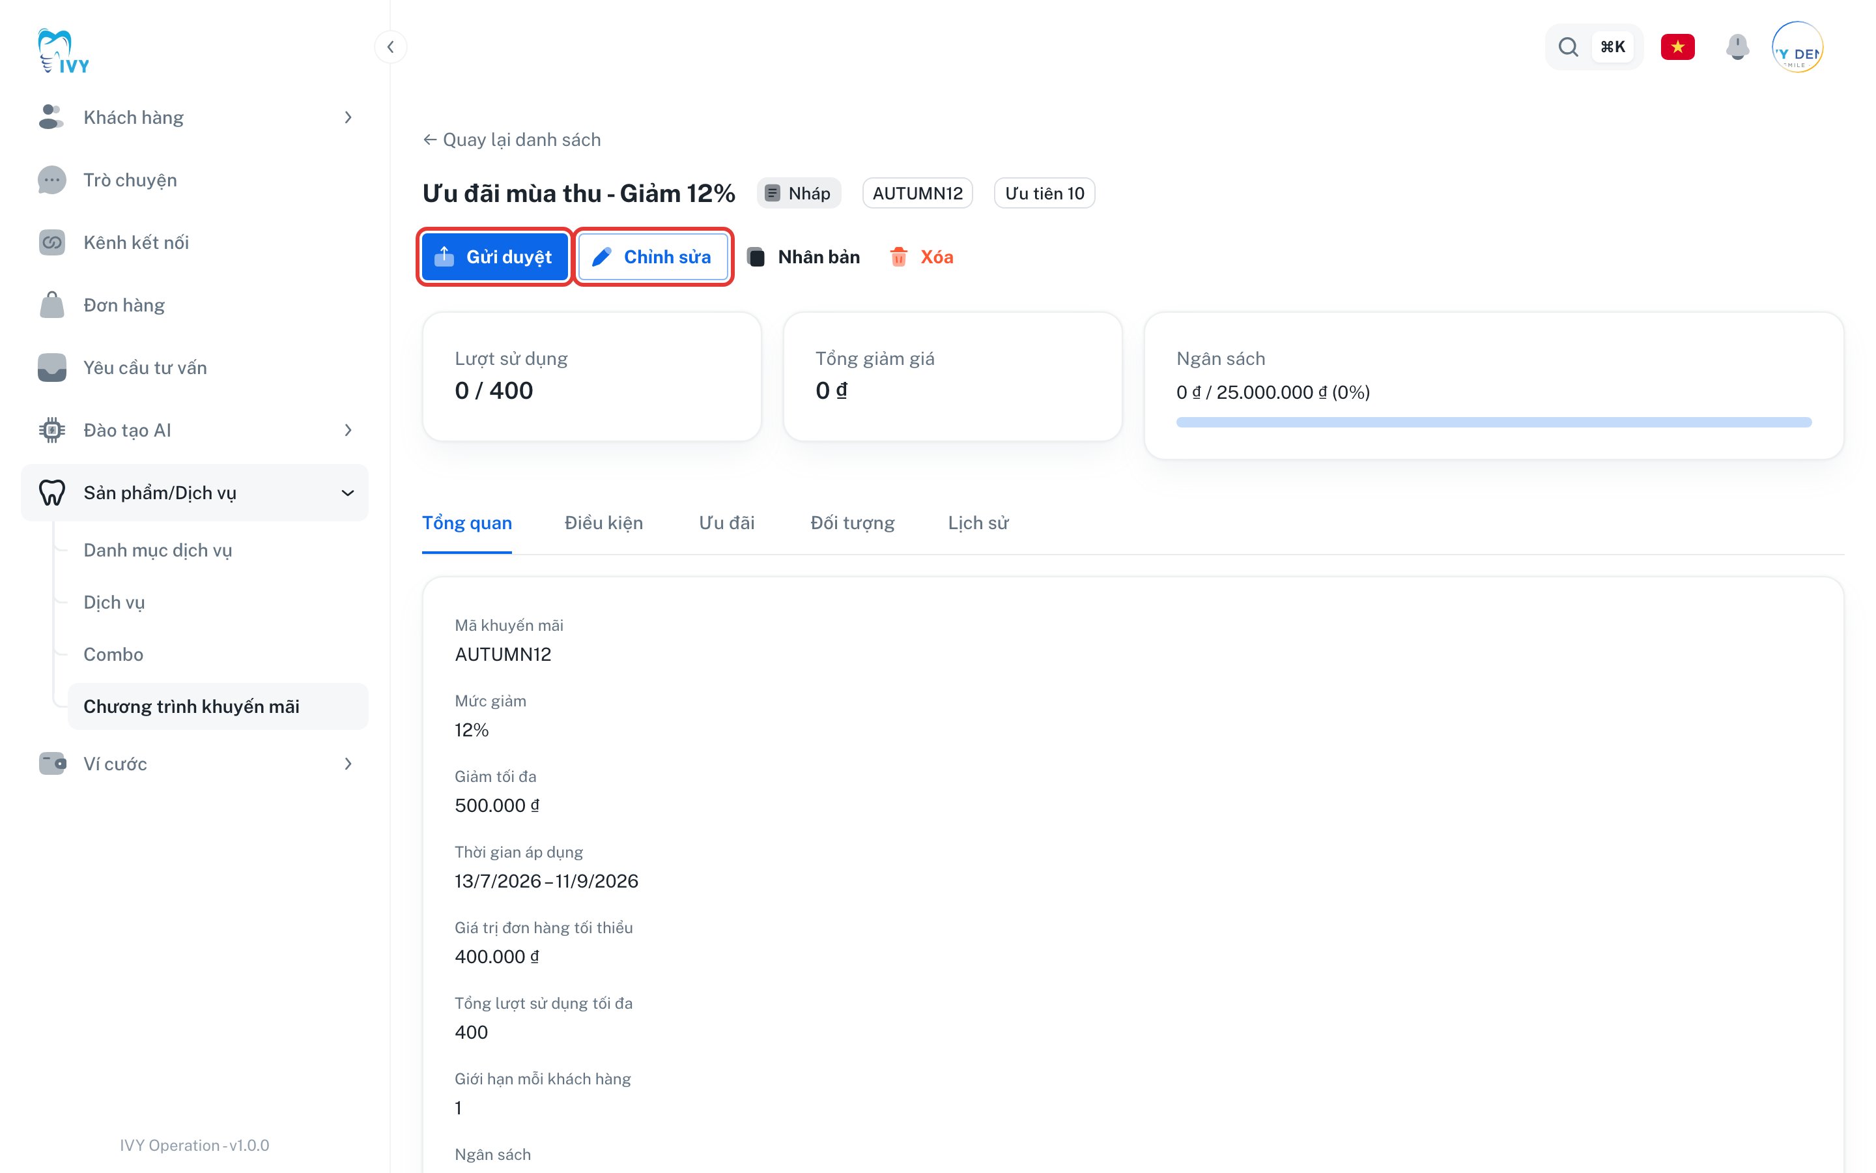The height and width of the screenshot is (1173, 1876).
Task: Click the Tổng lượt sử dụng tối đa value 400
Action: click(x=472, y=1033)
